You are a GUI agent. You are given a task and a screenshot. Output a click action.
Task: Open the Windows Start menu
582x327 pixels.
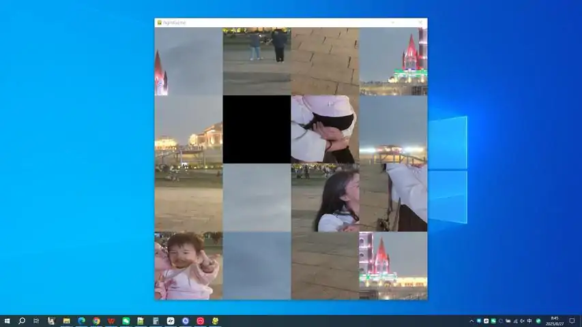(x=6, y=320)
